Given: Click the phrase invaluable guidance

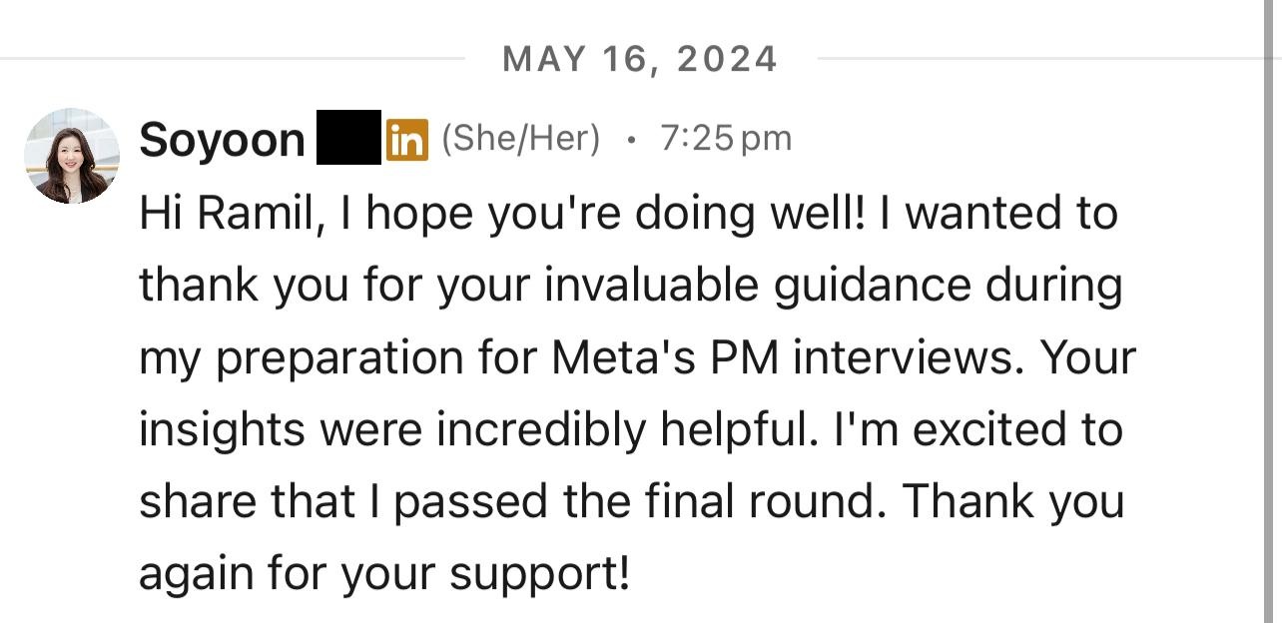Looking at the screenshot, I should tap(758, 286).
